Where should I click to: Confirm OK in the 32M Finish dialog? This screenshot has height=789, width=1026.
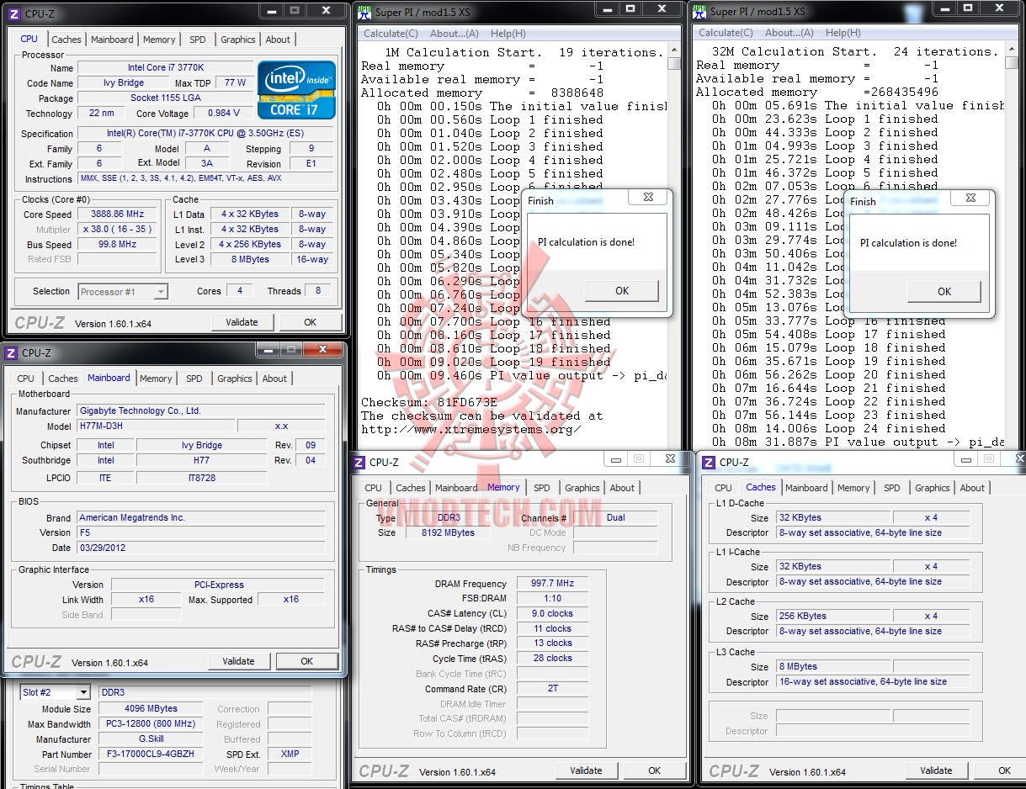click(944, 292)
